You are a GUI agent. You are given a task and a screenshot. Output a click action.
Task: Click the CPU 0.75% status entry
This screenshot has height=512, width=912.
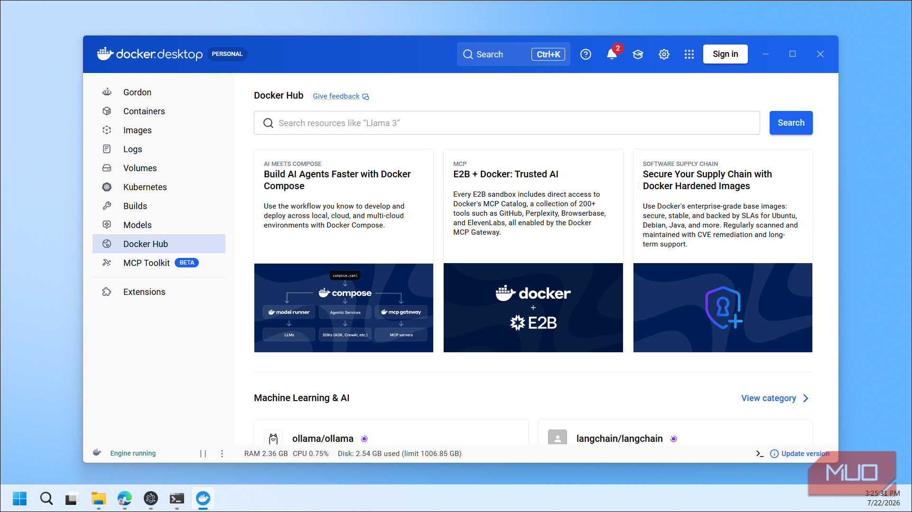point(310,454)
